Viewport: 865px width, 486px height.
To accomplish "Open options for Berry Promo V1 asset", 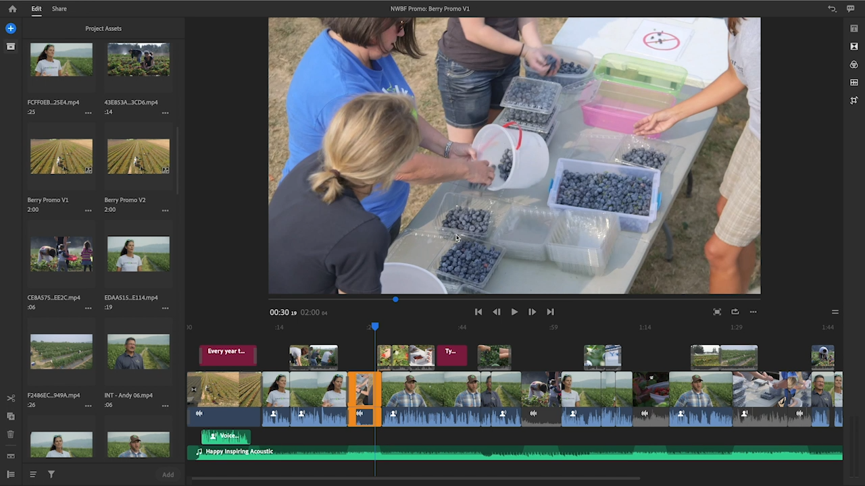I will 88,210.
